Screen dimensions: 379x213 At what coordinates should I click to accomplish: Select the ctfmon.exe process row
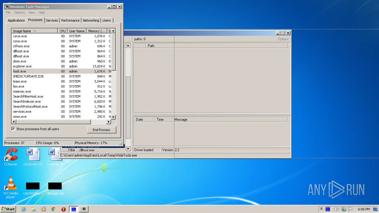click(x=61, y=46)
